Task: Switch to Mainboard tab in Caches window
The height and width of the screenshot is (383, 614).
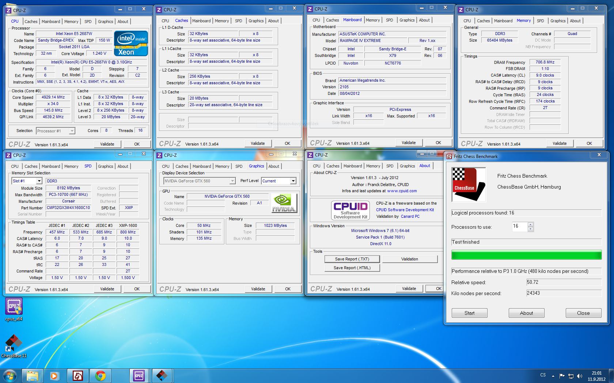Action: pyautogui.click(x=201, y=21)
